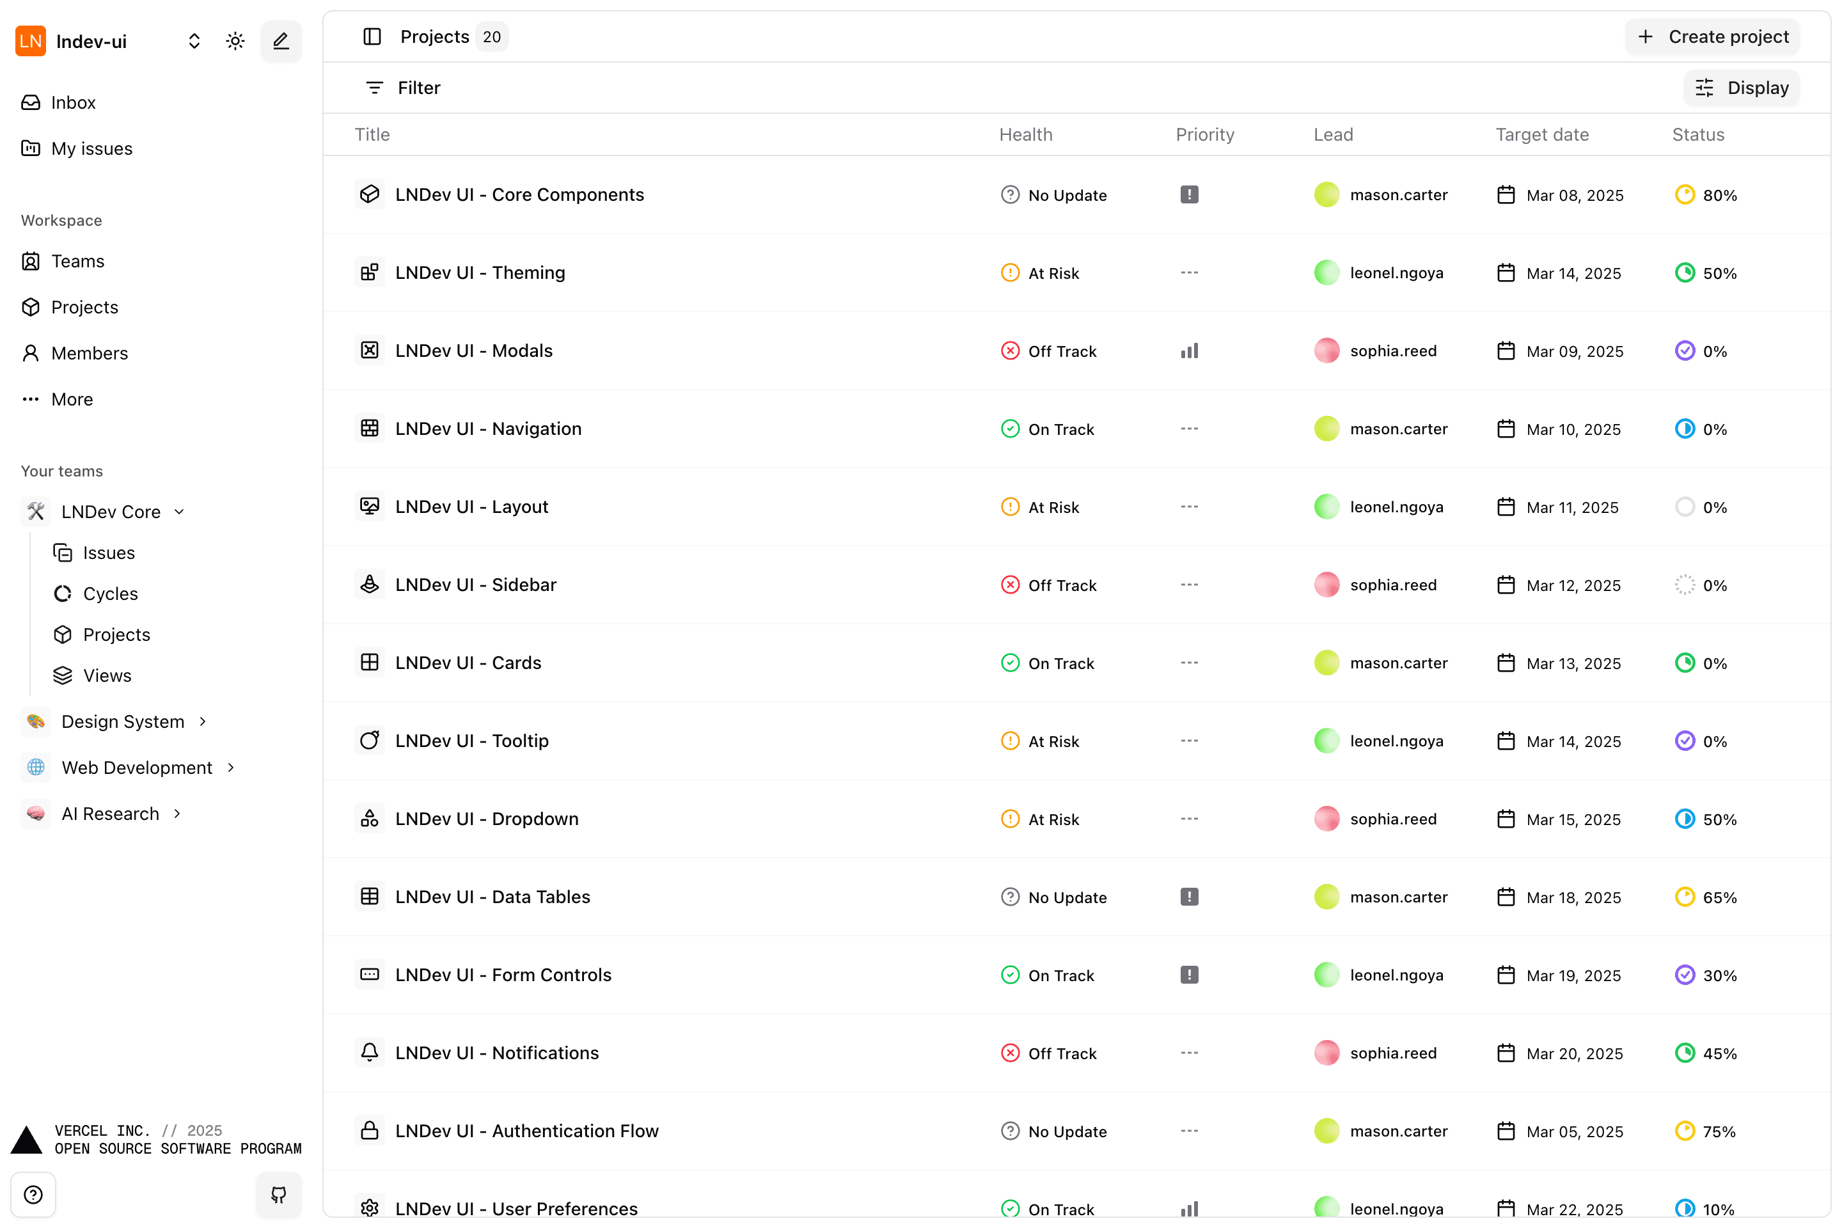The width and height of the screenshot is (1842, 1228).
Task: Click the compose new issue pencil icon
Action: [280, 41]
